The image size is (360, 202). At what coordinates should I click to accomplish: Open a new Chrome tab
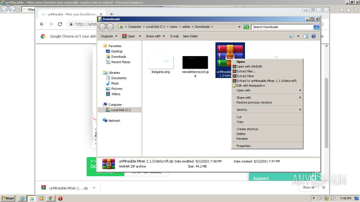[x=111, y=14]
